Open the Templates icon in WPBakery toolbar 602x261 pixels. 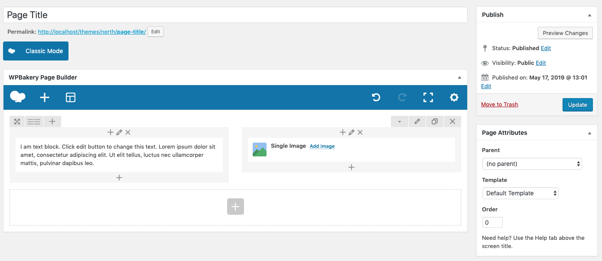click(71, 98)
